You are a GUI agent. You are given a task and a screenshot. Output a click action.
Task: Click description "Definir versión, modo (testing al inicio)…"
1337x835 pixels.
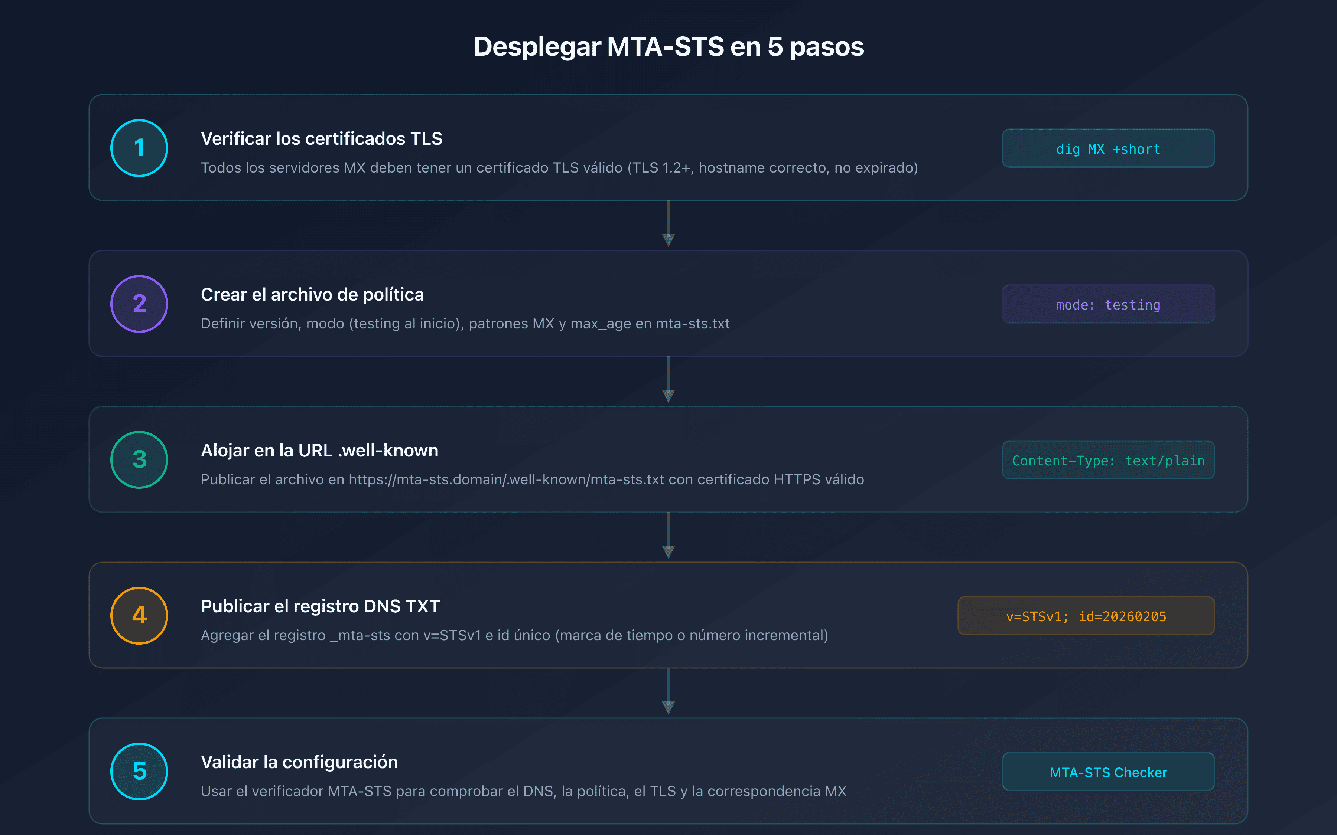click(x=465, y=323)
